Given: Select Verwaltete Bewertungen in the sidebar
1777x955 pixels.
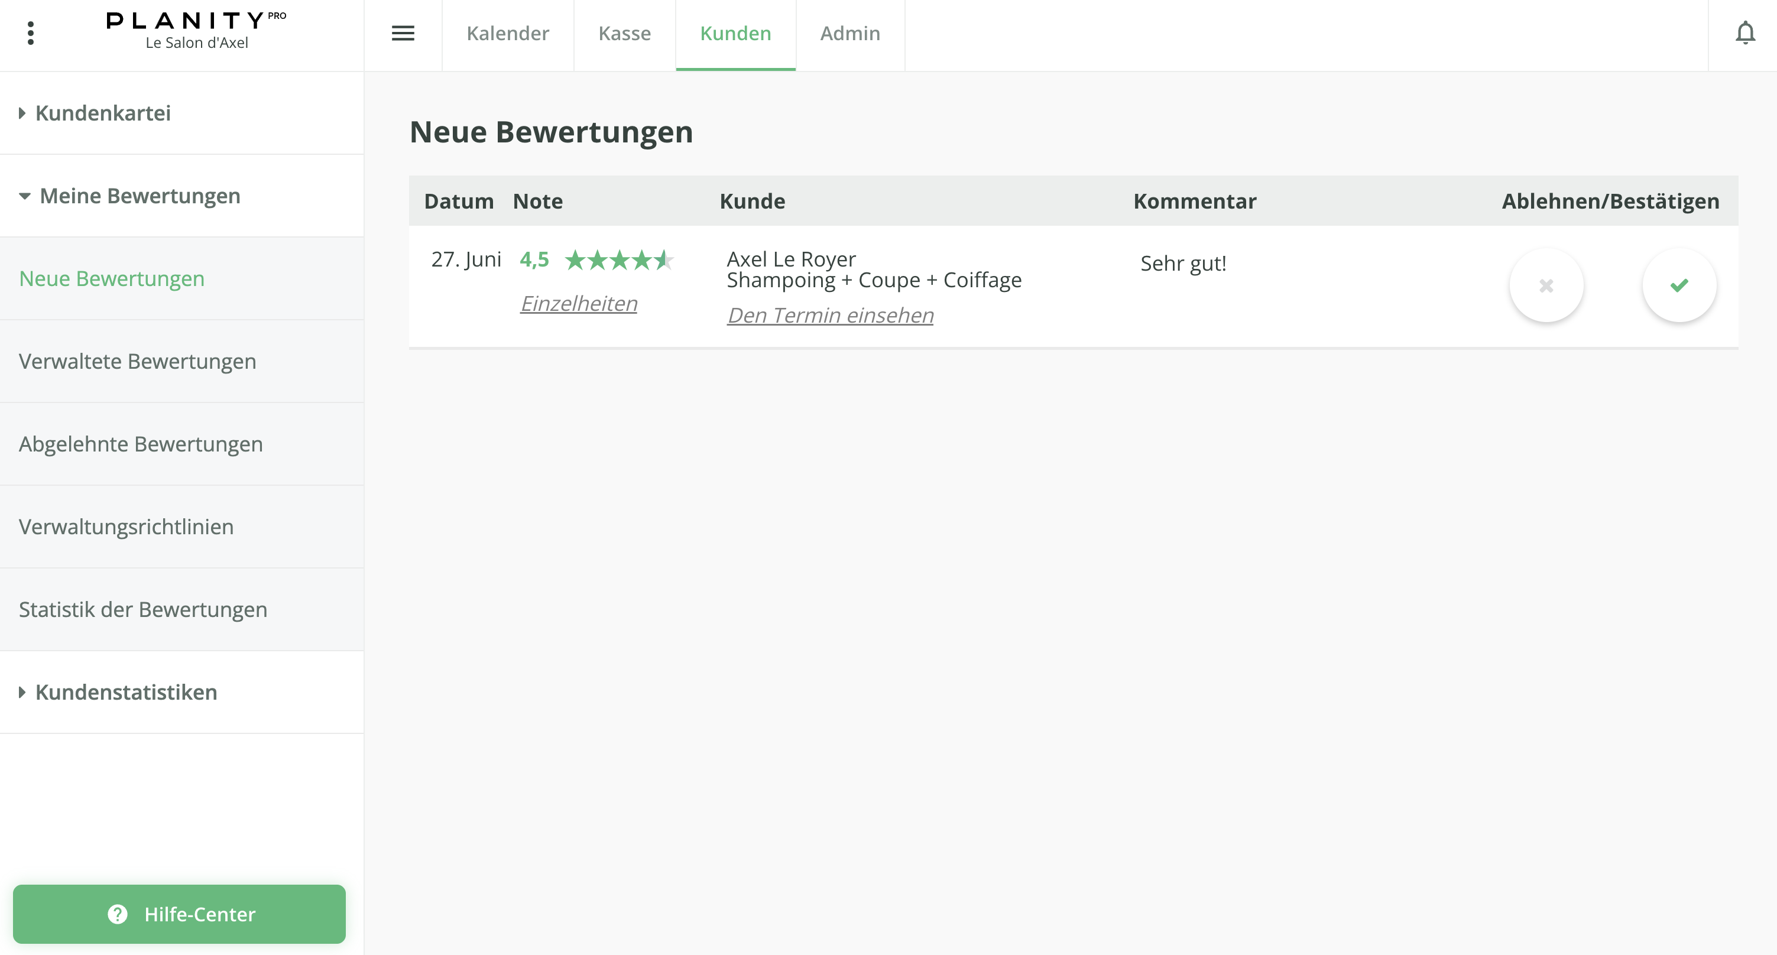Looking at the screenshot, I should tap(137, 361).
